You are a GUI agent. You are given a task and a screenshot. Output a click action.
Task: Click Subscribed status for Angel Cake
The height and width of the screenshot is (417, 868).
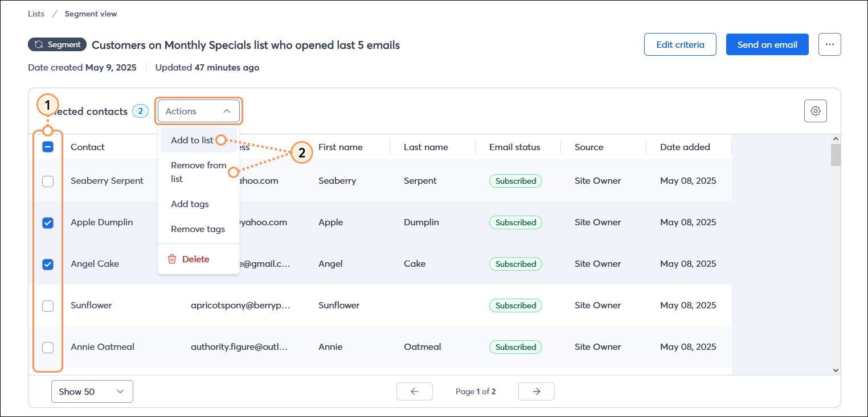[x=515, y=264]
